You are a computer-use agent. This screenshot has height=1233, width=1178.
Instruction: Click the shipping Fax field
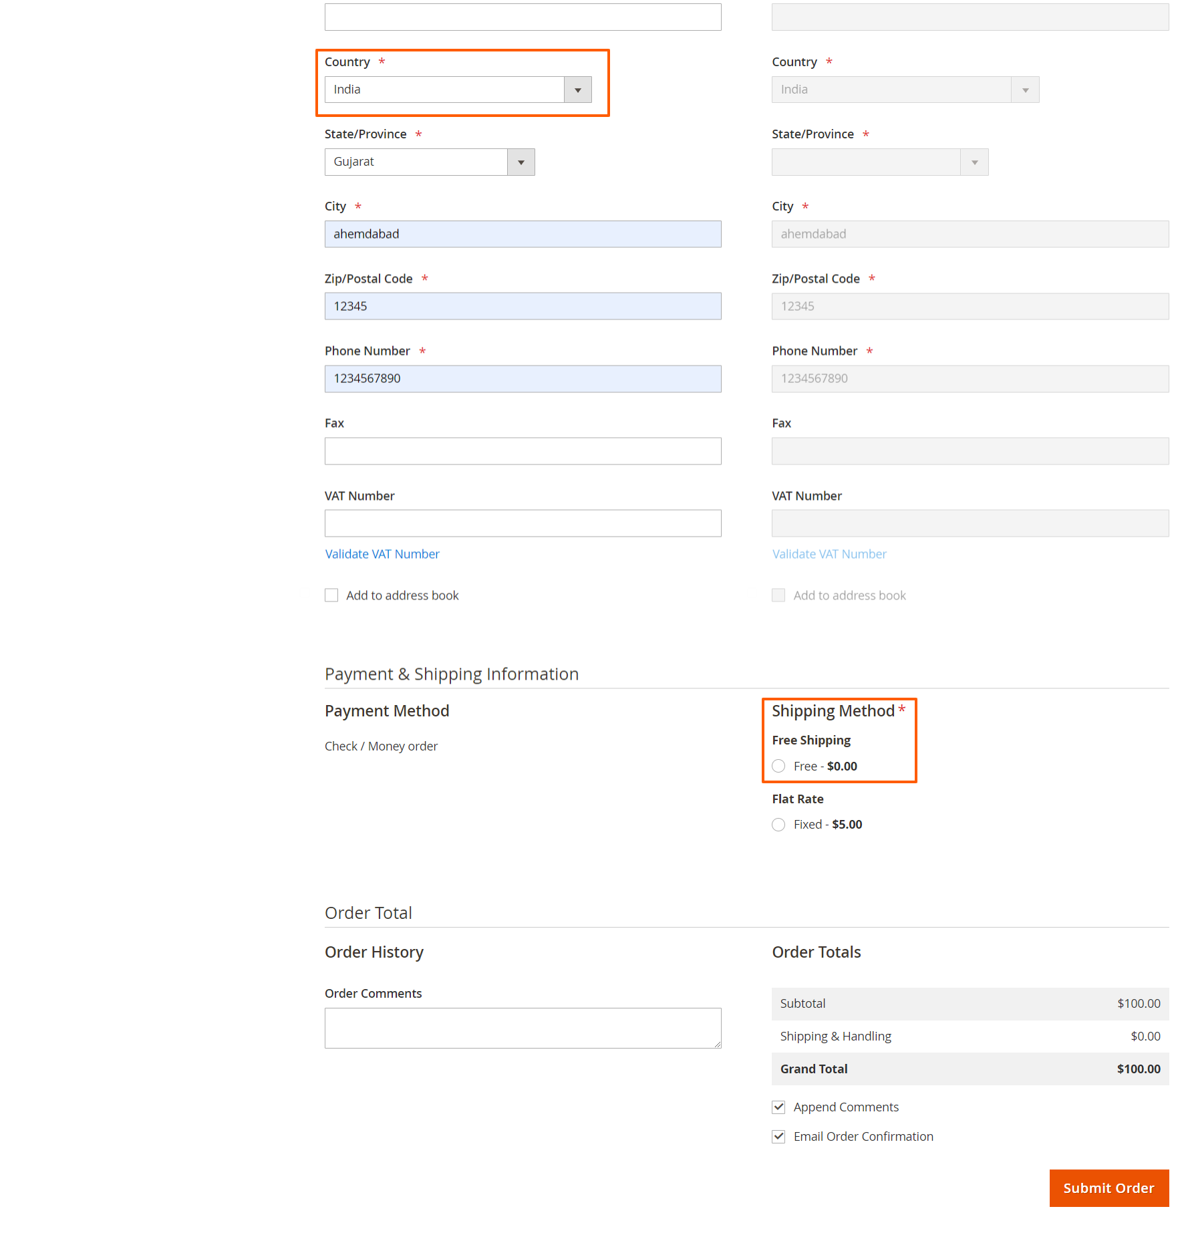pos(970,451)
